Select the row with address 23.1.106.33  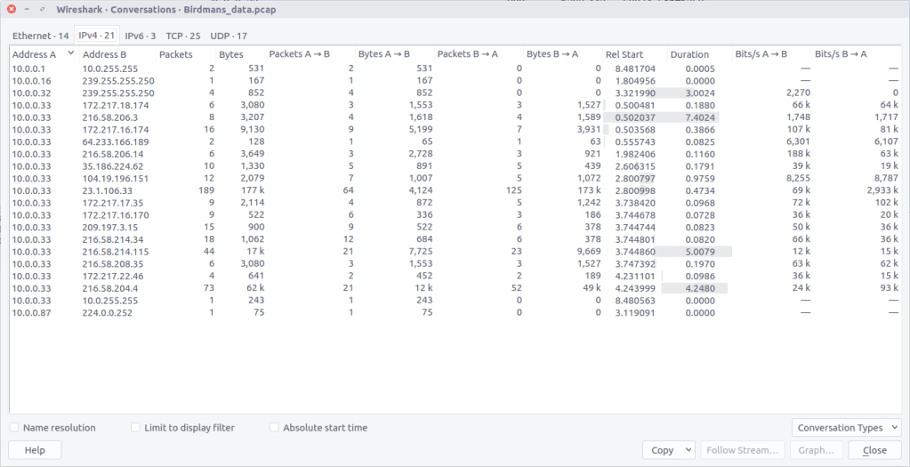107,190
